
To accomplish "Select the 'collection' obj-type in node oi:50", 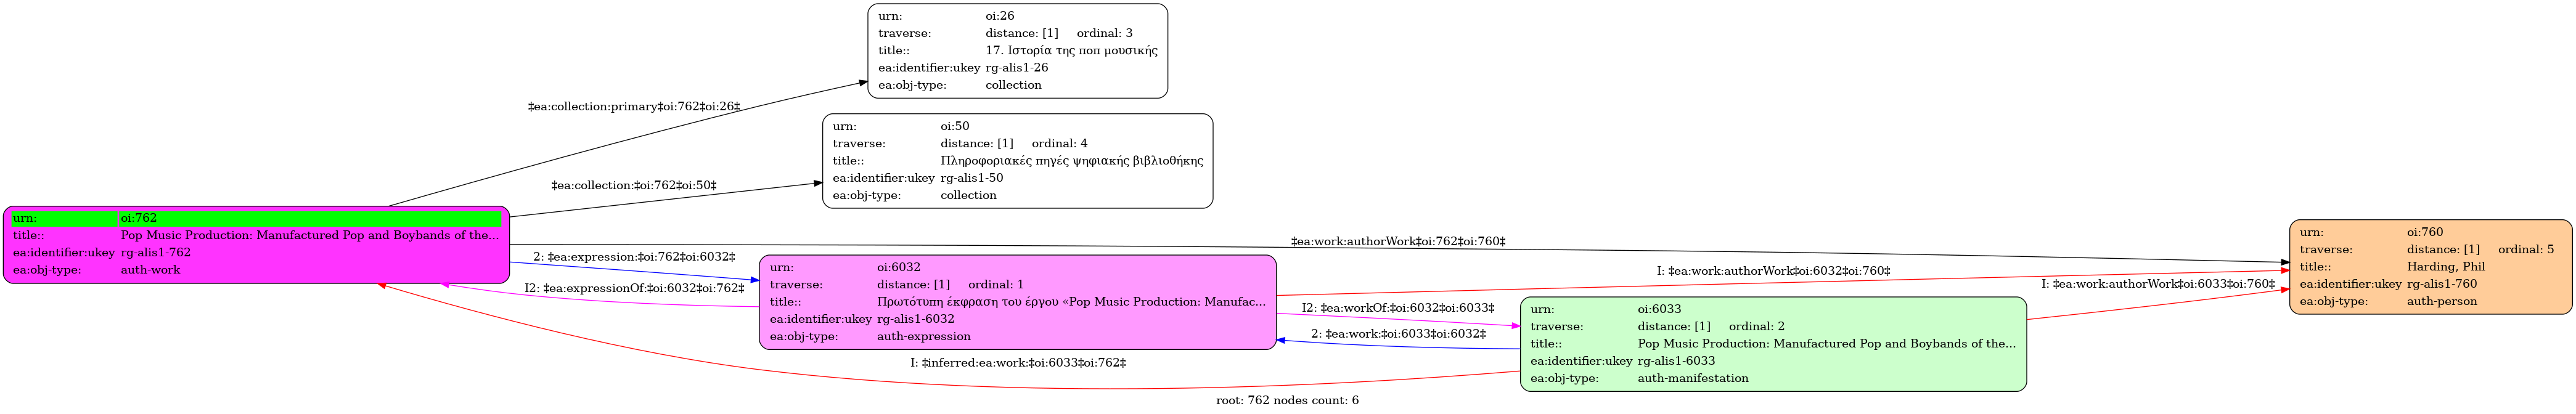I will tap(968, 195).
